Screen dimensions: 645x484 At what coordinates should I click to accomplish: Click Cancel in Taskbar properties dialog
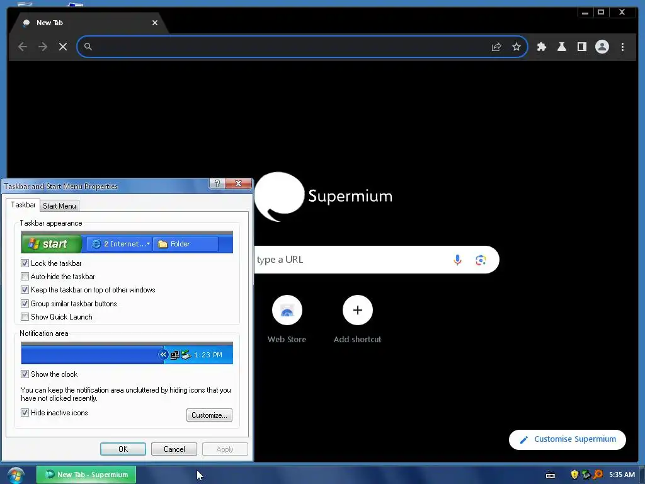click(x=174, y=449)
